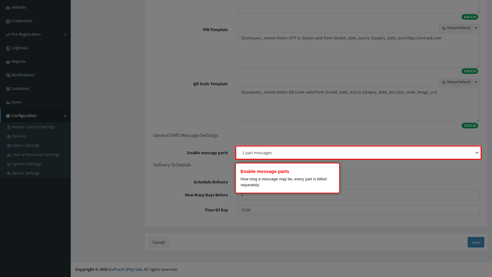Click the QR Code Template text area

[358, 104]
